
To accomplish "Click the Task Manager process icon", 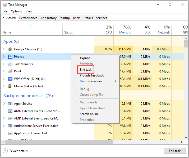I will [x=10, y=64].
